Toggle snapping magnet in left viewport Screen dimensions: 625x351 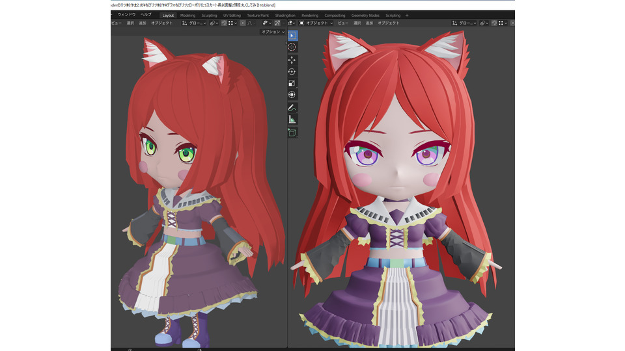(x=224, y=23)
